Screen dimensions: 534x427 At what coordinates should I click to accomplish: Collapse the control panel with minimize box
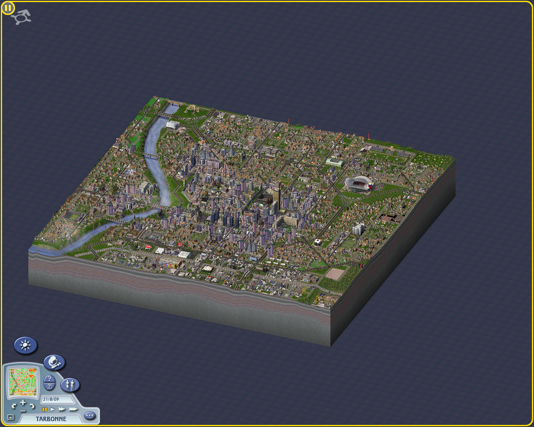(11, 417)
